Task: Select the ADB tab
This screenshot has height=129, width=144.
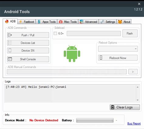Action: [x=10, y=21]
